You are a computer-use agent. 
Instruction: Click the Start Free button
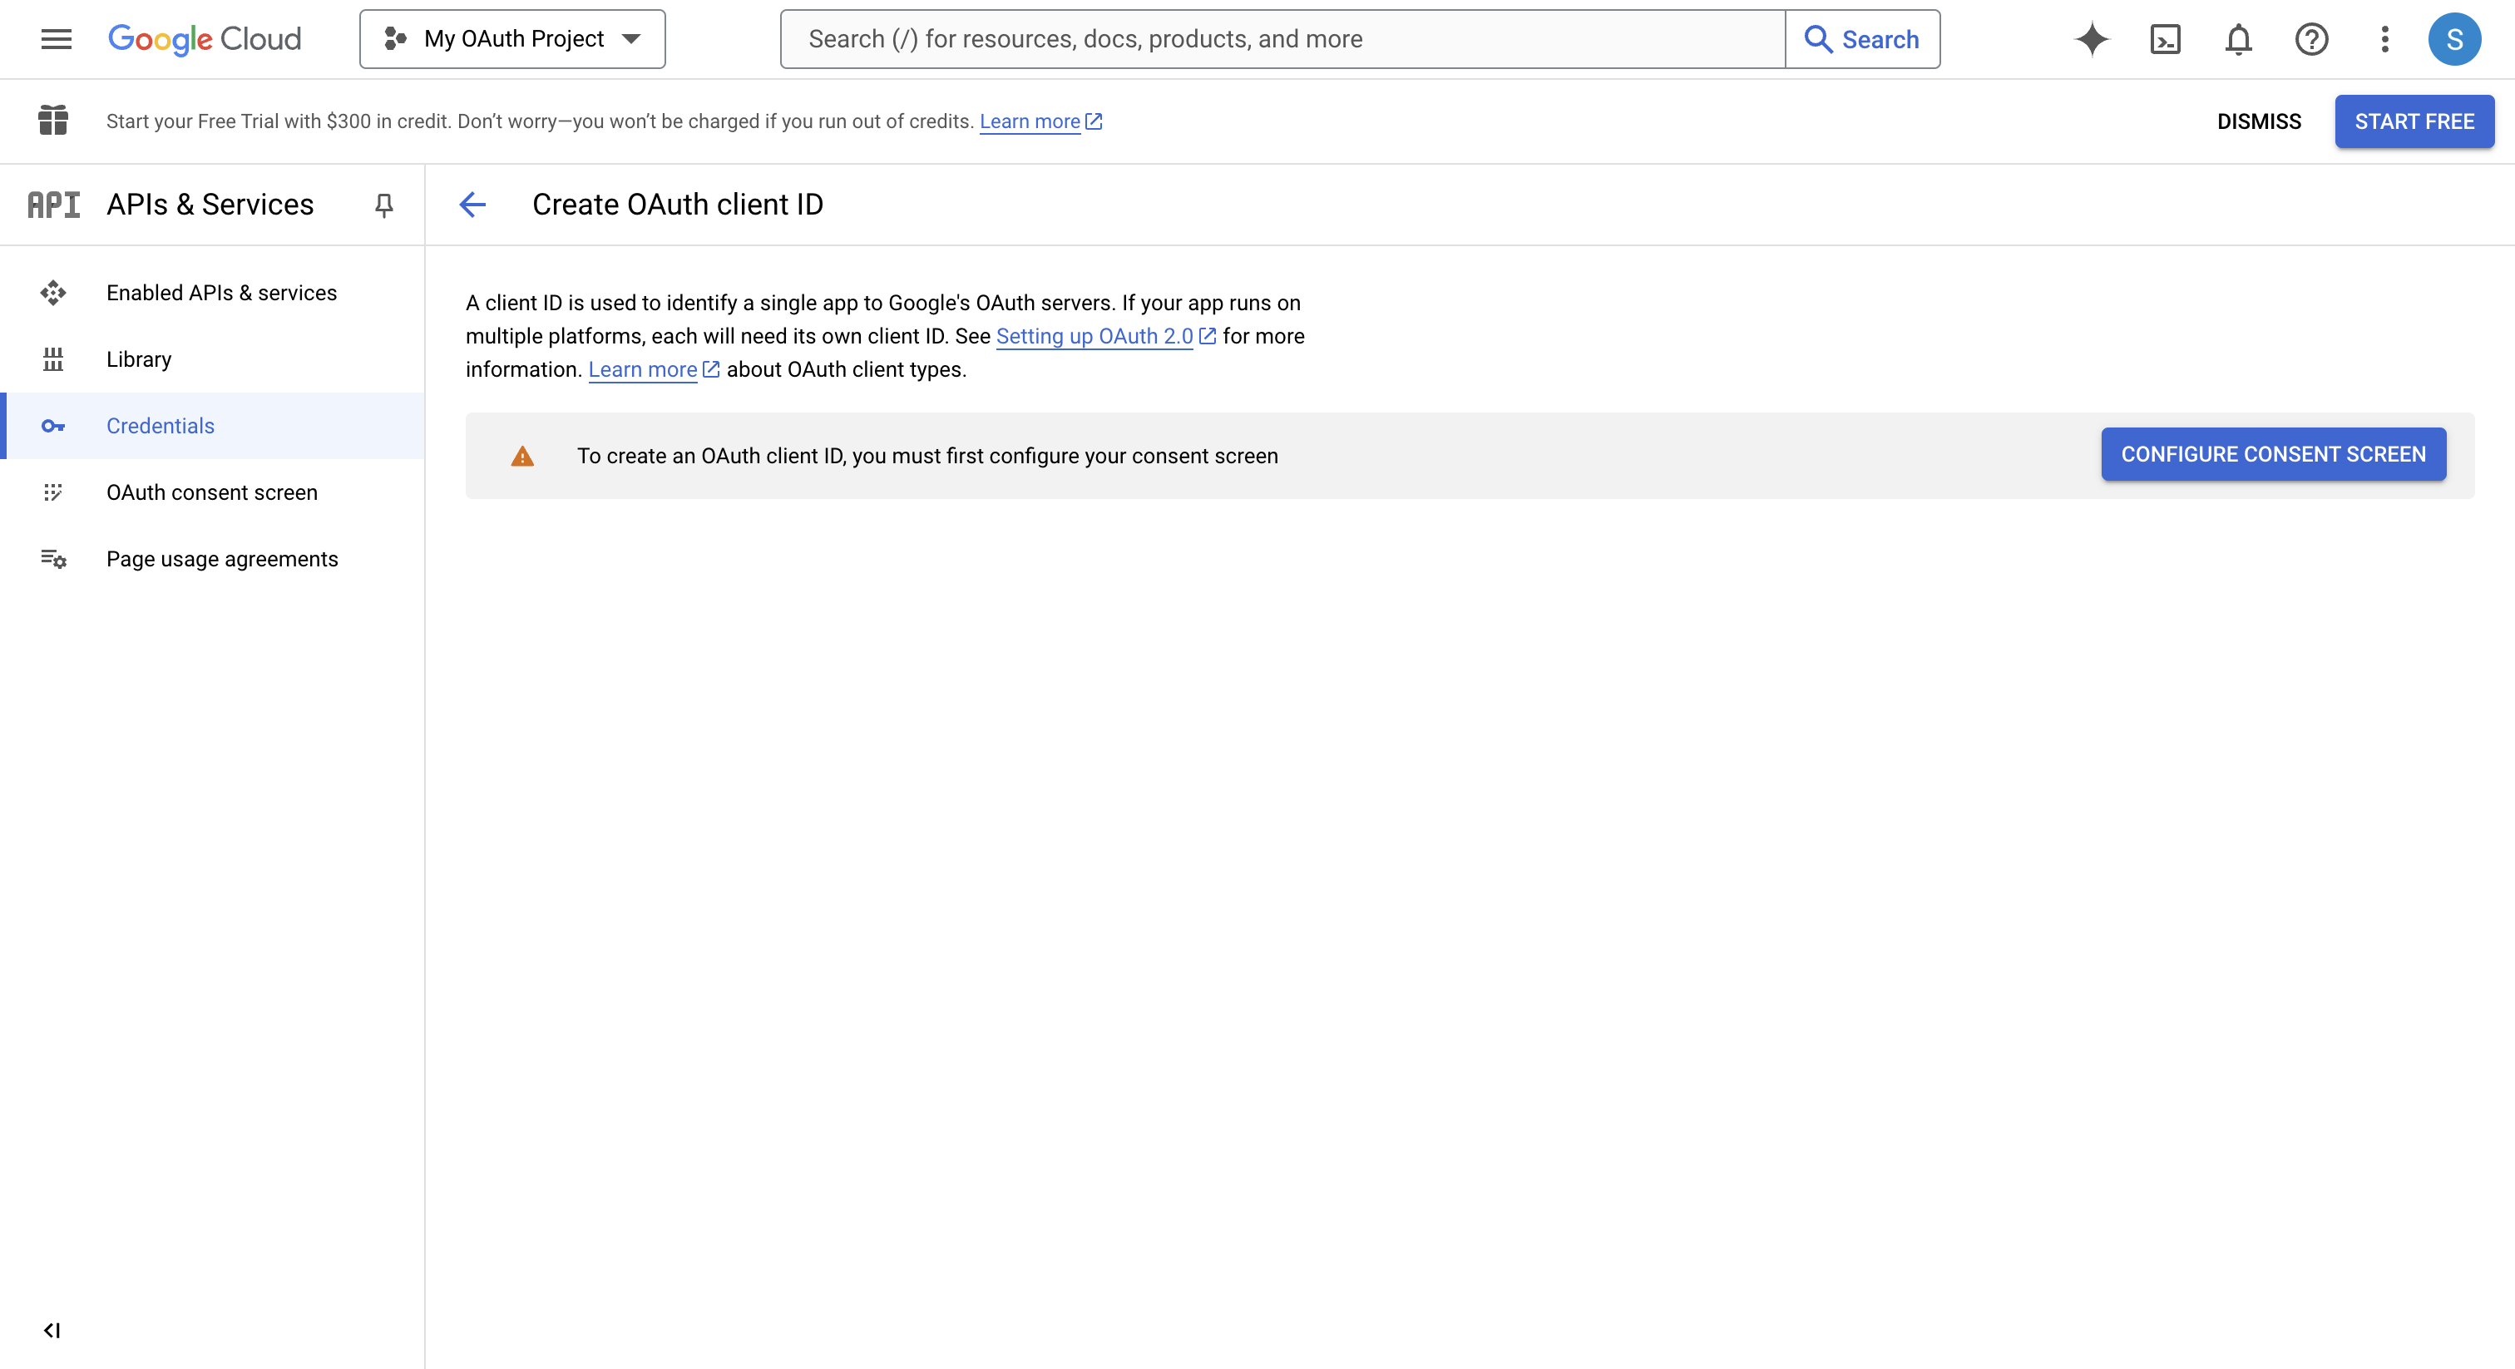coord(2414,121)
